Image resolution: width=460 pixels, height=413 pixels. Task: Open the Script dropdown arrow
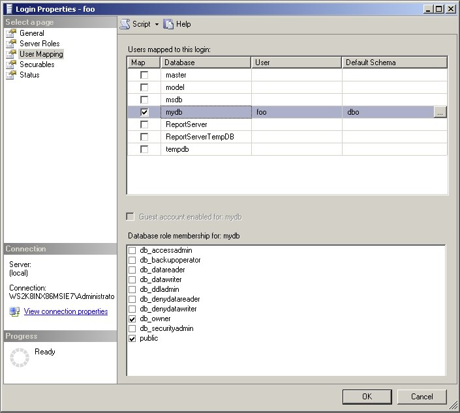(x=157, y=24)
